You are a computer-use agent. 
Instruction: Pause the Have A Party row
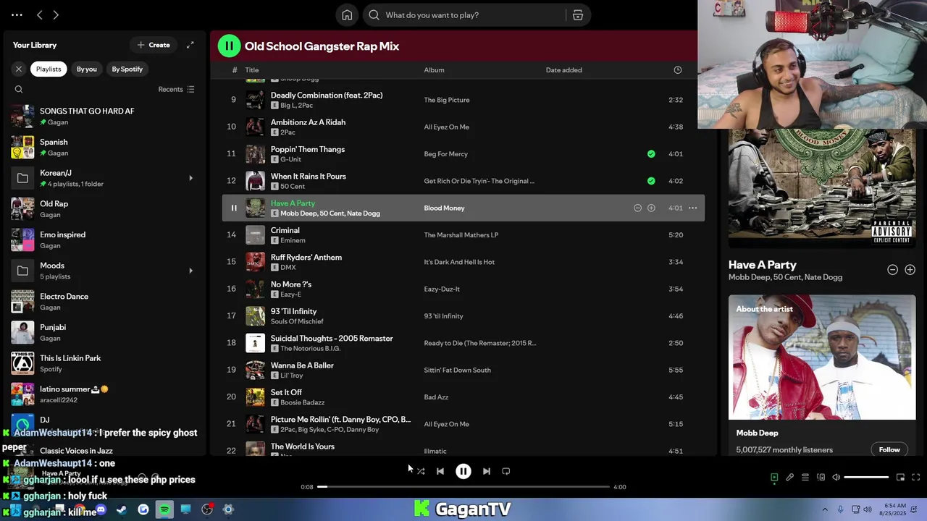click(233, 208)
